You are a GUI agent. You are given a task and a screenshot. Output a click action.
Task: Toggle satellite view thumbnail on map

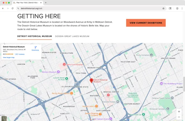(x=4, y=119)
